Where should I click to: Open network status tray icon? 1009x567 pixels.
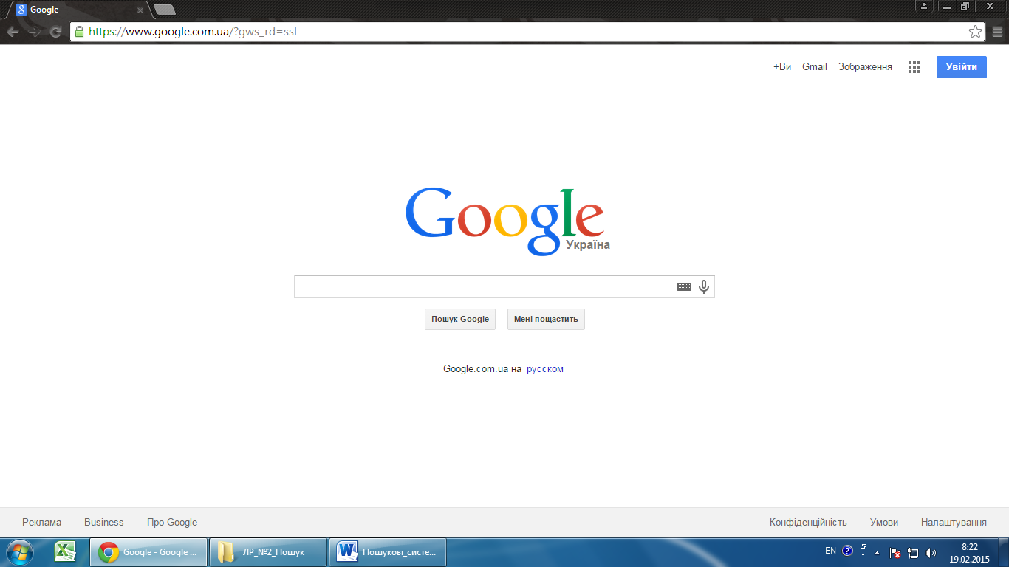click(913, 552)
